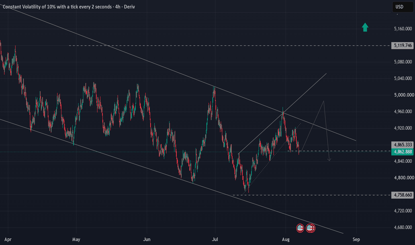Click the Sep label on time axis

(x=356, y=240)
